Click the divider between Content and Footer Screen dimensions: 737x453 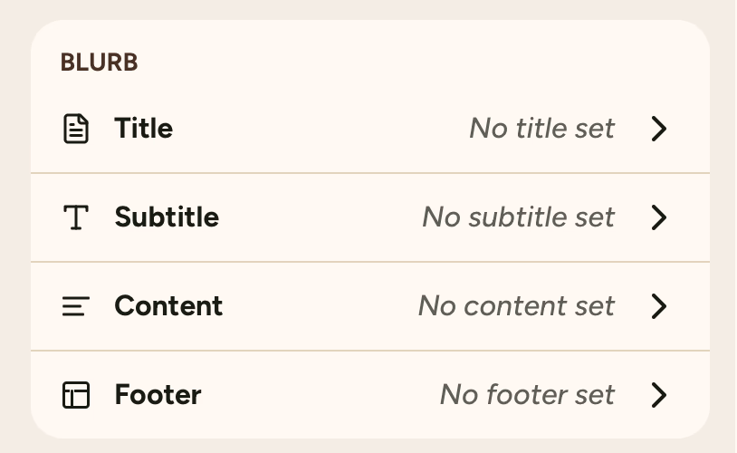point(370,351)
